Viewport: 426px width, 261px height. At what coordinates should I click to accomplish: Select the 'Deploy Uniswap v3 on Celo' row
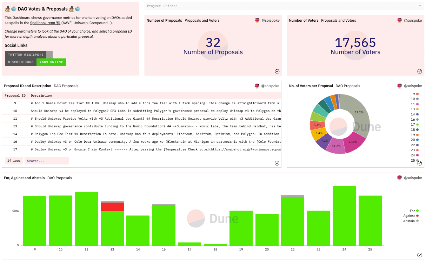(x=142, y=142)
